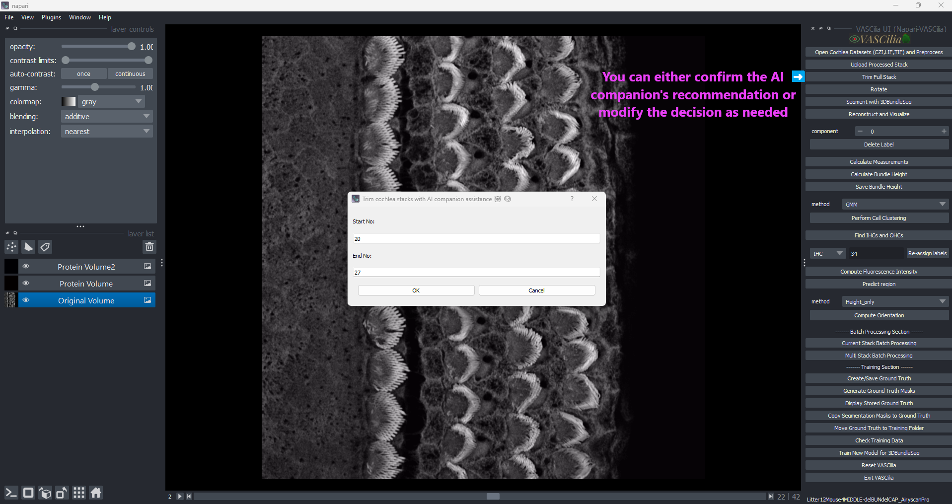Image resolution: width=952 pixels, height=504 pixels.
Task: Click image layer icon of Protein Volume2
Action: click(147, 267)
